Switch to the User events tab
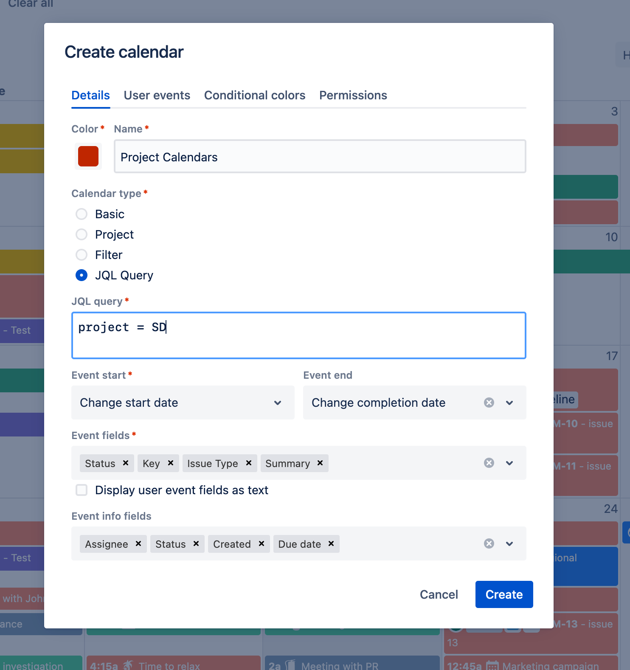The height and width of the screenshot is (670, 630). click(157, 95)
